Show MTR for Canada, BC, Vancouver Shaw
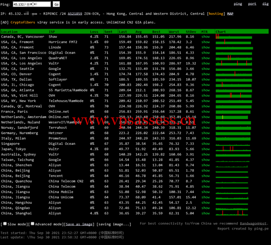The width and height of the screenshot is (271, 245). [205, 37]
